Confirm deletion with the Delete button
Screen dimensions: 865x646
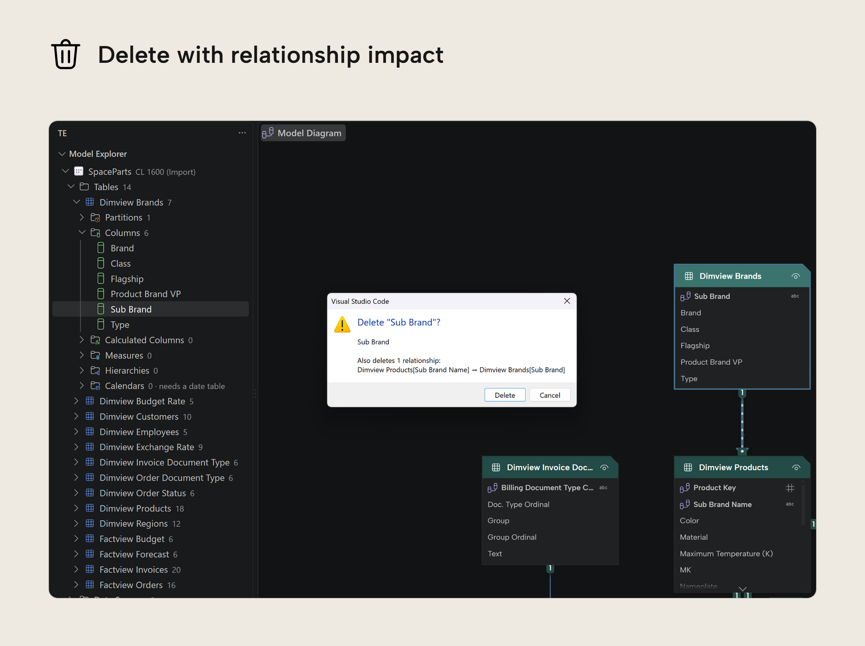505,395
